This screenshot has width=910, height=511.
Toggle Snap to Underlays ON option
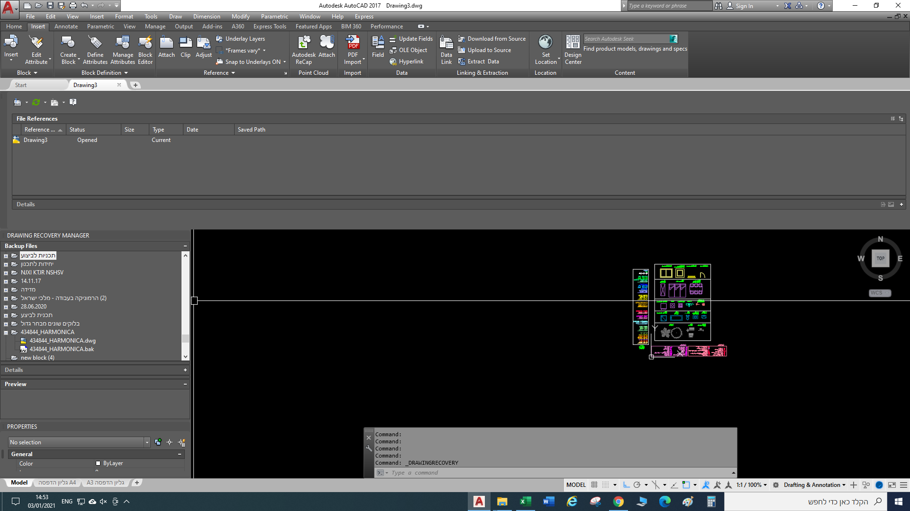click(253, 62)
